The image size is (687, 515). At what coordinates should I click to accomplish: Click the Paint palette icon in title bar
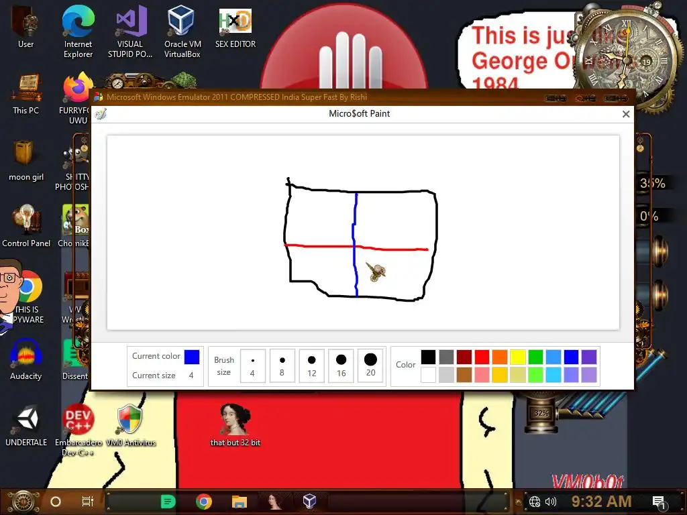coord(101,114)
